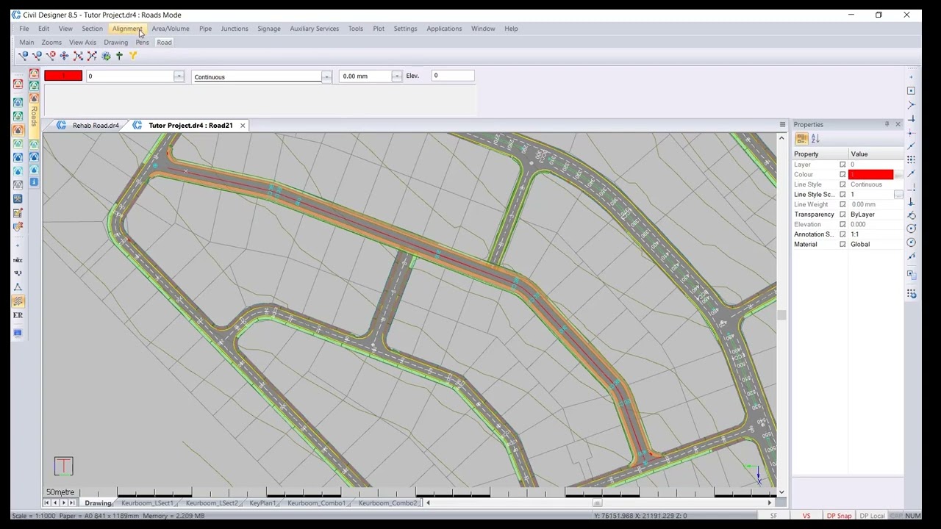This screenshot has height=529, width=941.
Task: Click the red Colour value in Properties
Action: coord(871,175)
